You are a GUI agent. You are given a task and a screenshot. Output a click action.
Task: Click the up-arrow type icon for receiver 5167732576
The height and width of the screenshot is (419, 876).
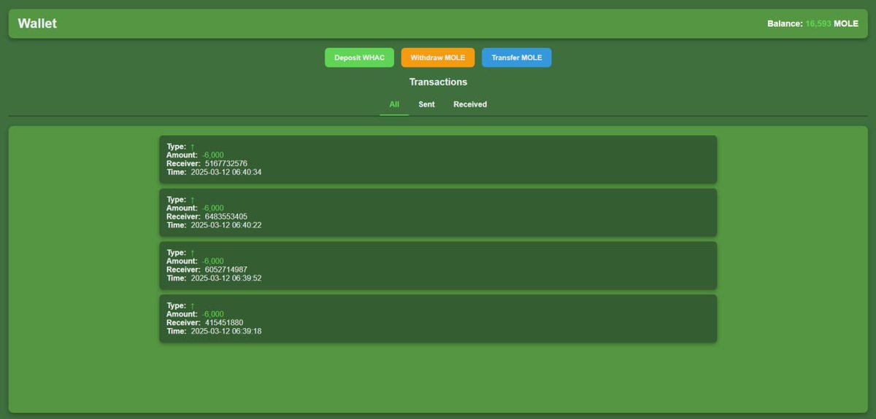pyautogui.click(x=193, y=146)
